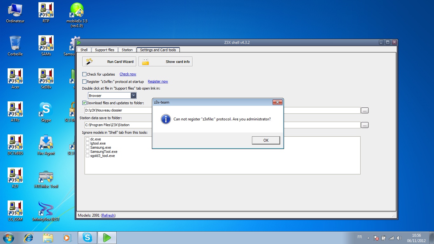Click the Refresh link in status bar

pyautogui.click(x=108, y=215)
